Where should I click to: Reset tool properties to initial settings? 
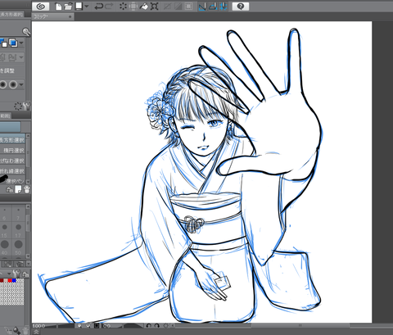18,106
